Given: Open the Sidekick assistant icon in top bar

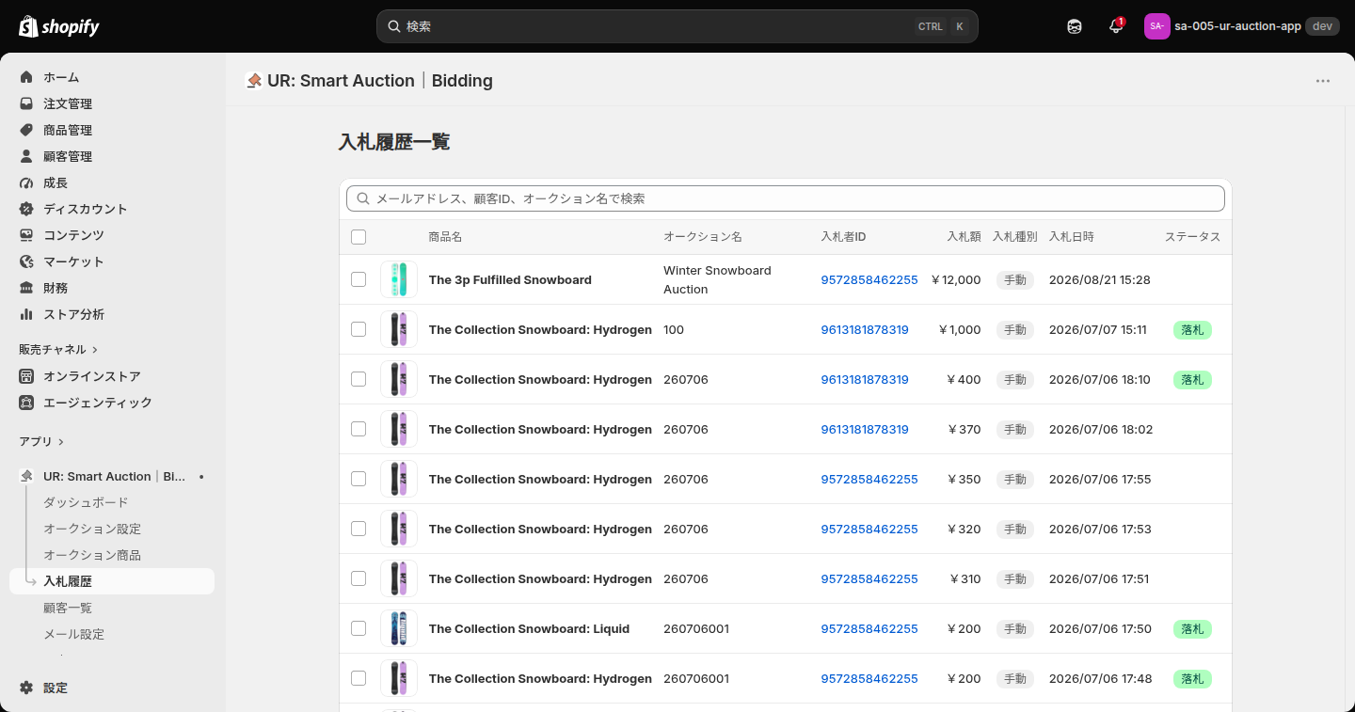Looking at the screenshot, I should click(1075, 26).
